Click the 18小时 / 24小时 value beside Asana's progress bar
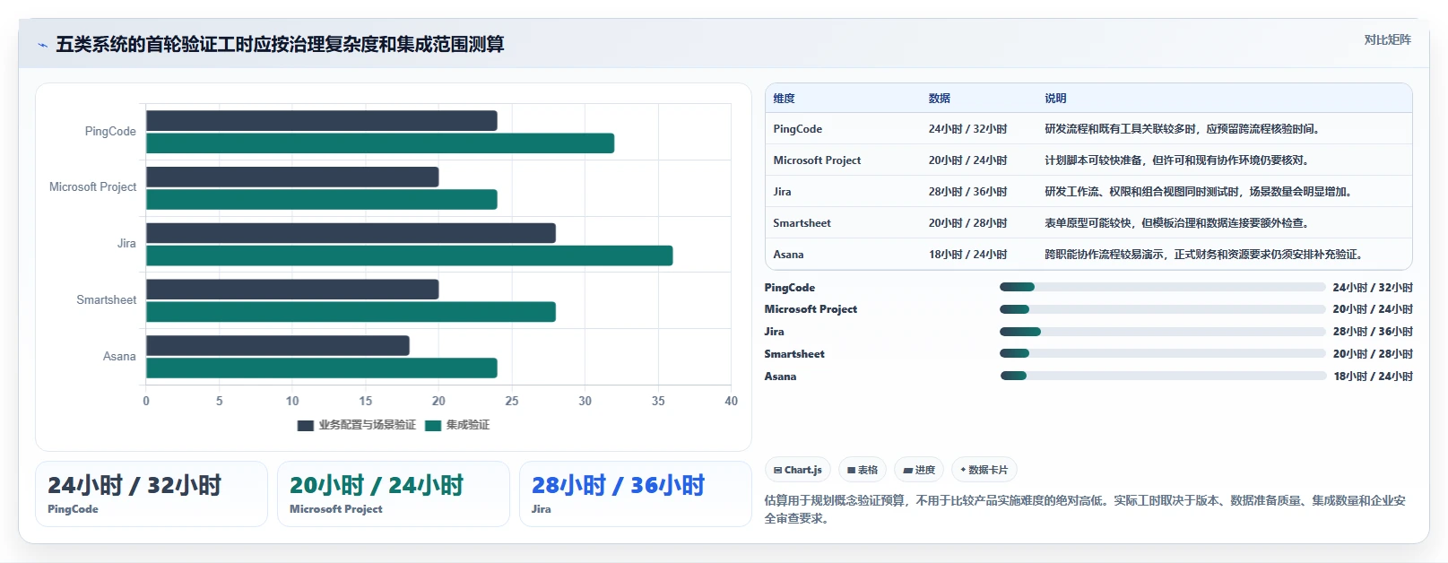This screenshot has width=1448, height=563. pos(1373,377)
